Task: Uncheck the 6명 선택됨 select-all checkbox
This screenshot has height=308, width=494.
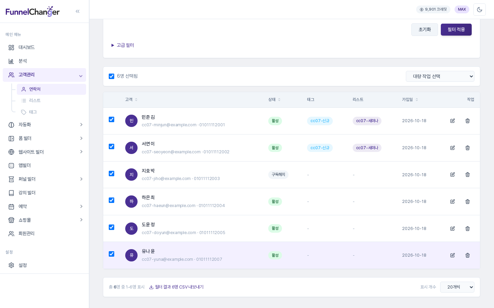Action: click(x=111, y=76)
